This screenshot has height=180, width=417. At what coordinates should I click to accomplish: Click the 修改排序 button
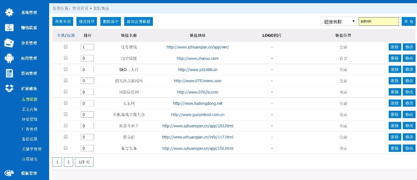(x=87, y=22)
